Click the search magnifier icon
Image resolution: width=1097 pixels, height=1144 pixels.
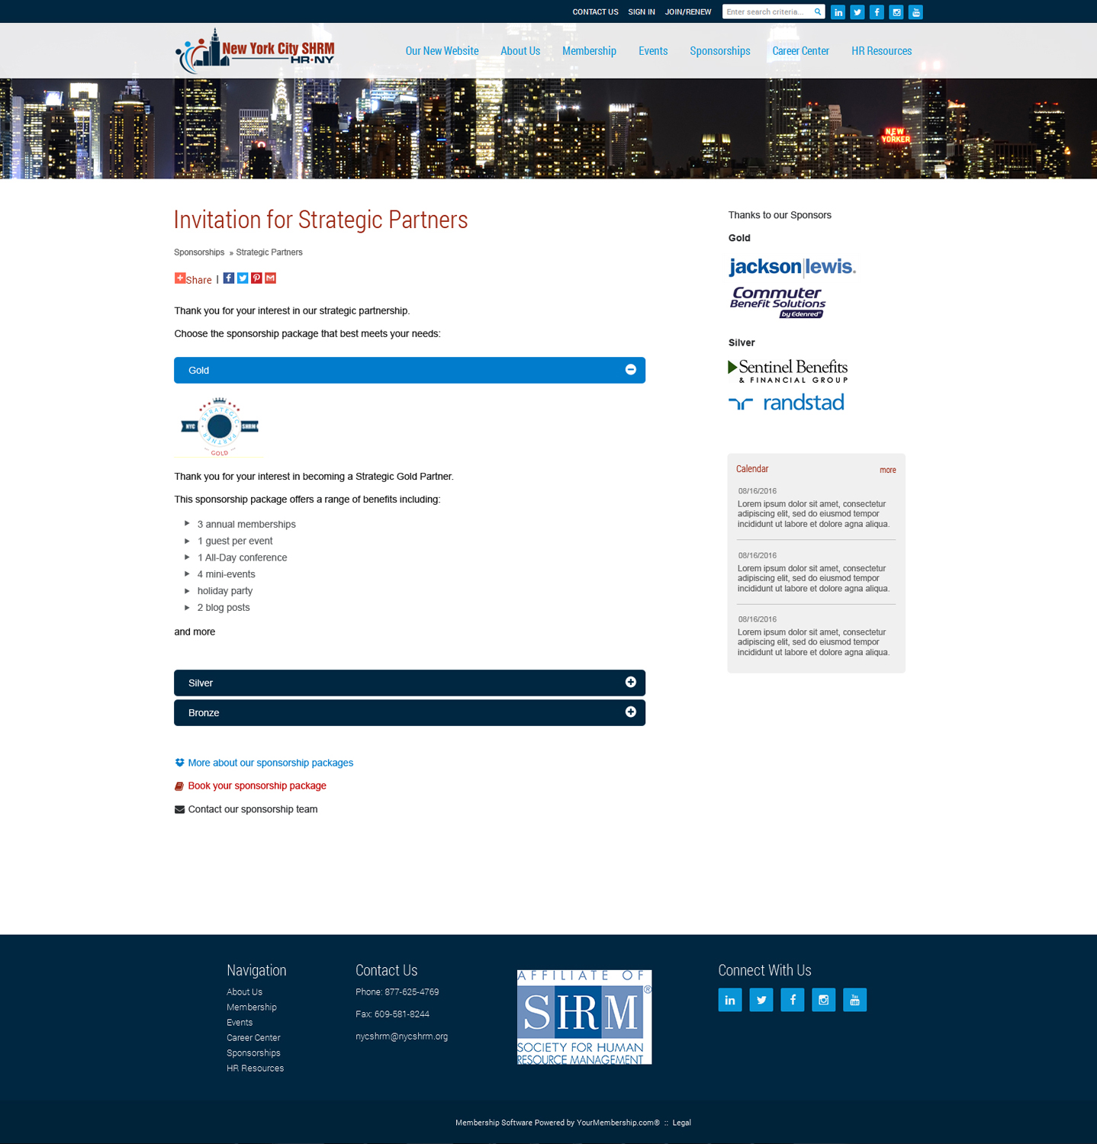(x=818, y=12)
